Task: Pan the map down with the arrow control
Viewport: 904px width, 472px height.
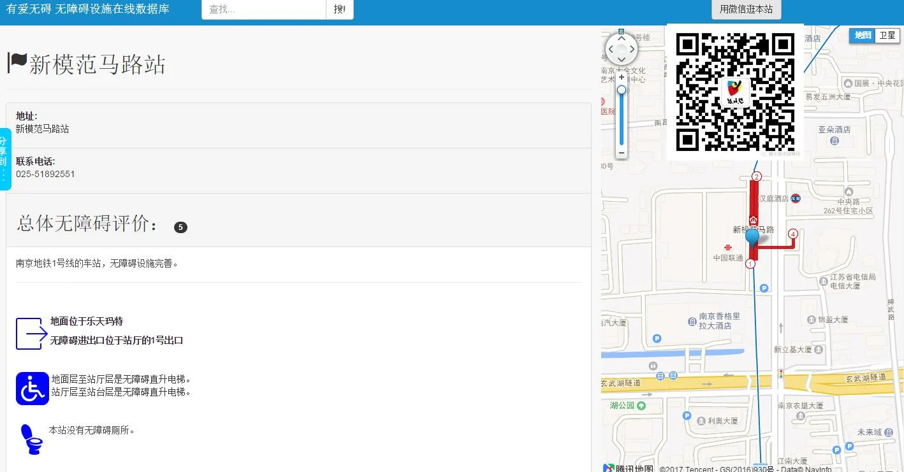Action: (622, 61)
